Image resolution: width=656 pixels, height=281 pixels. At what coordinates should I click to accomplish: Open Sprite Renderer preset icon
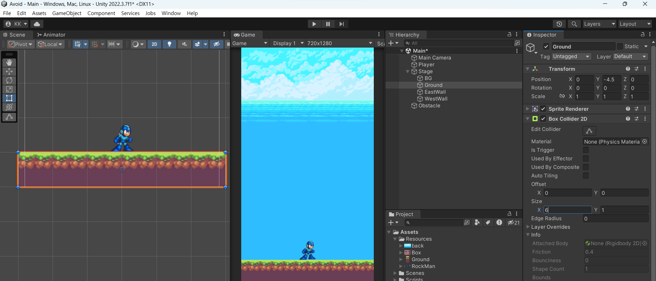click(x=637, y=109)
